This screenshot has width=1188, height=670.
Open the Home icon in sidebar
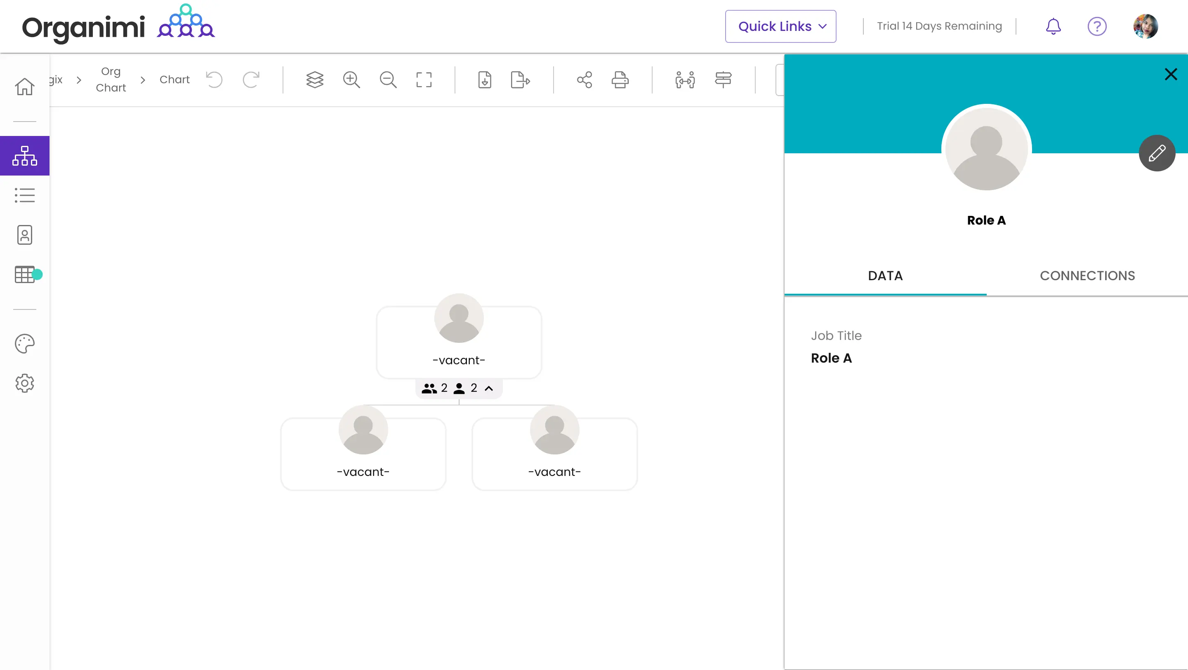point(24,86)
